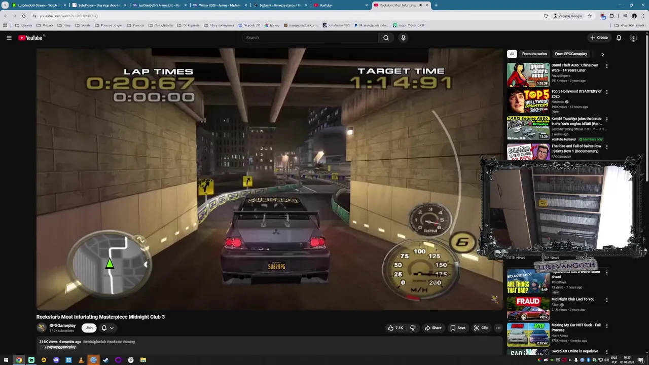Select the All filter chip
Viewport: 649px width, 365px height.
tap(512, 54)
